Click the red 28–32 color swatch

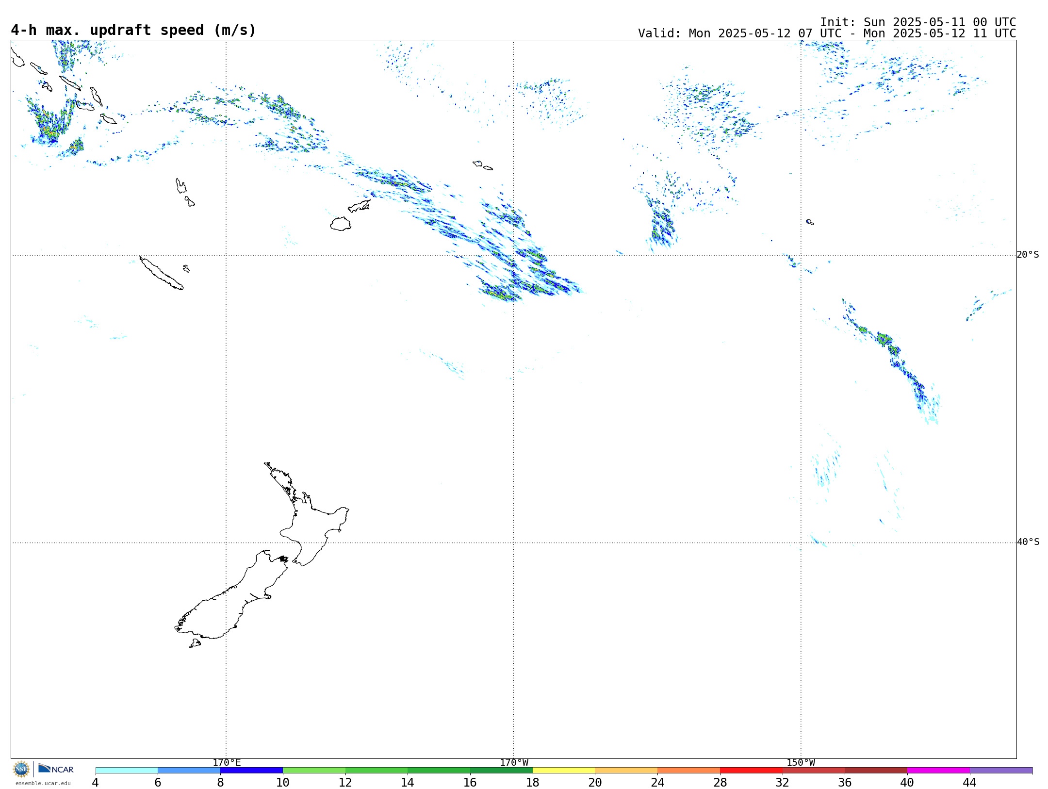(751, 771)
